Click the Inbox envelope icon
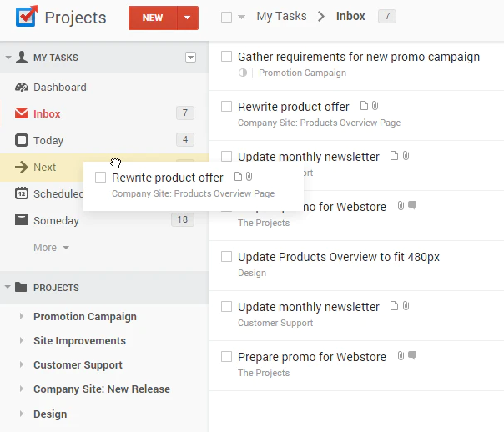Viewport: 504px width, 432px height. click(22, 114)
